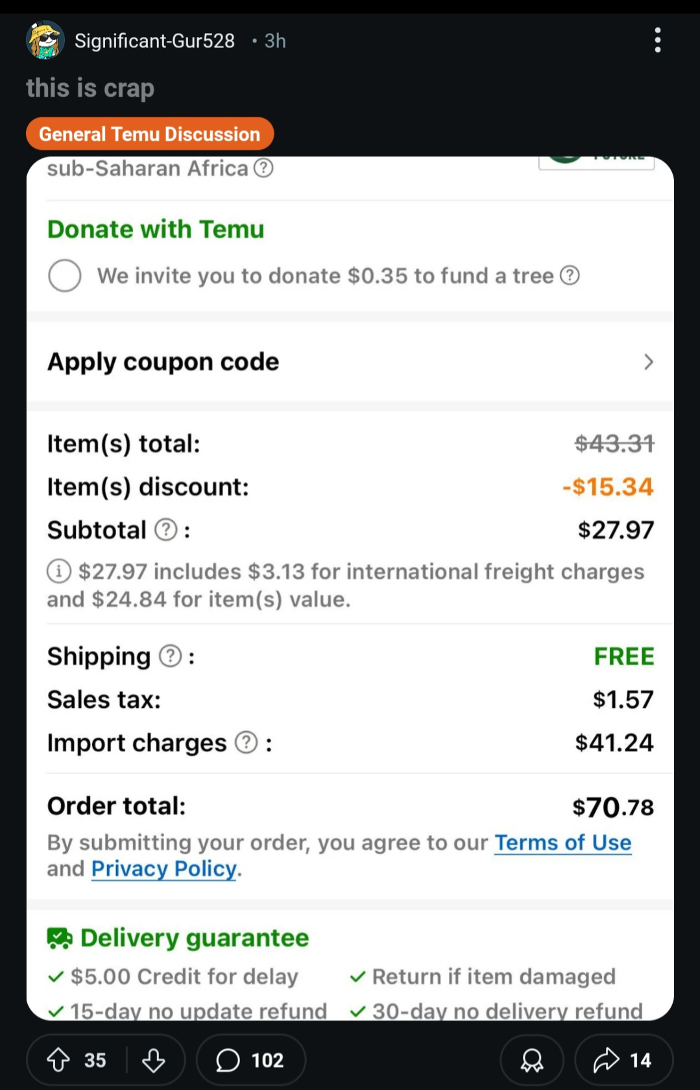Screen dimensions: 700x1090
Task: Open the Terms of Use link
Action: (x=563, y=842)
